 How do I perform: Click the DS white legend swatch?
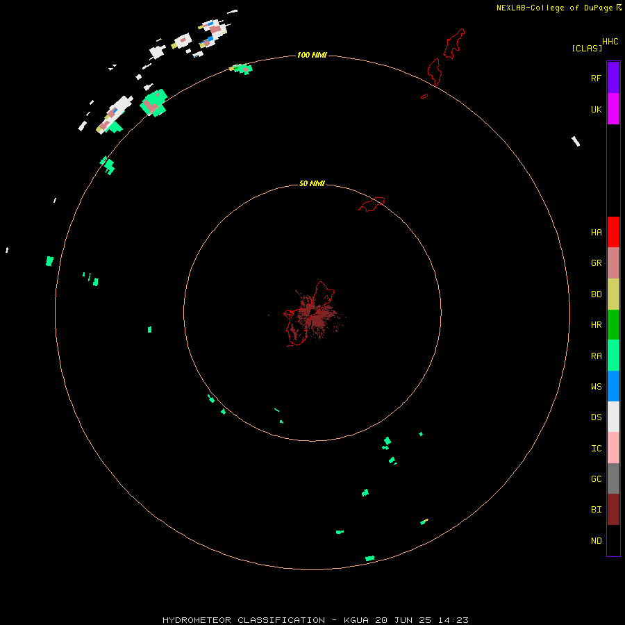click(613, 417)
